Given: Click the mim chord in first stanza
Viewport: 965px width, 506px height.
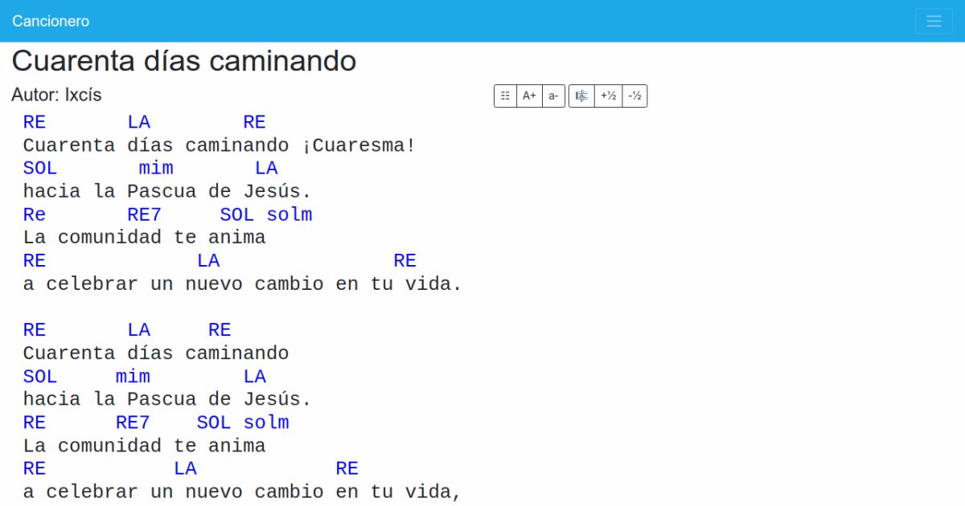Looking at the screenshot, I should [x=156, y=169].
